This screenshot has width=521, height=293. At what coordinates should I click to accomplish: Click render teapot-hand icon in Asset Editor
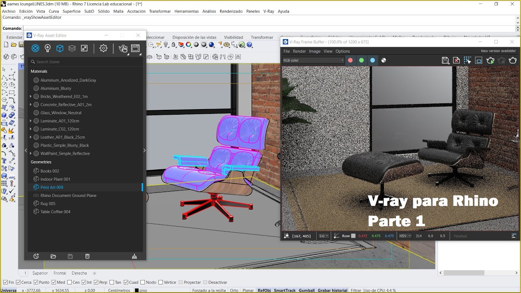click(123, 48)
